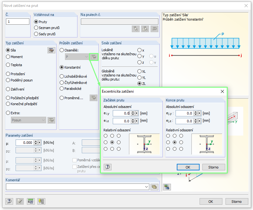Select Proměnné load distribution

[x=62, y=98]
